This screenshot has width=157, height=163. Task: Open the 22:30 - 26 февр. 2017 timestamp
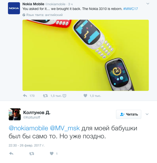27,145
